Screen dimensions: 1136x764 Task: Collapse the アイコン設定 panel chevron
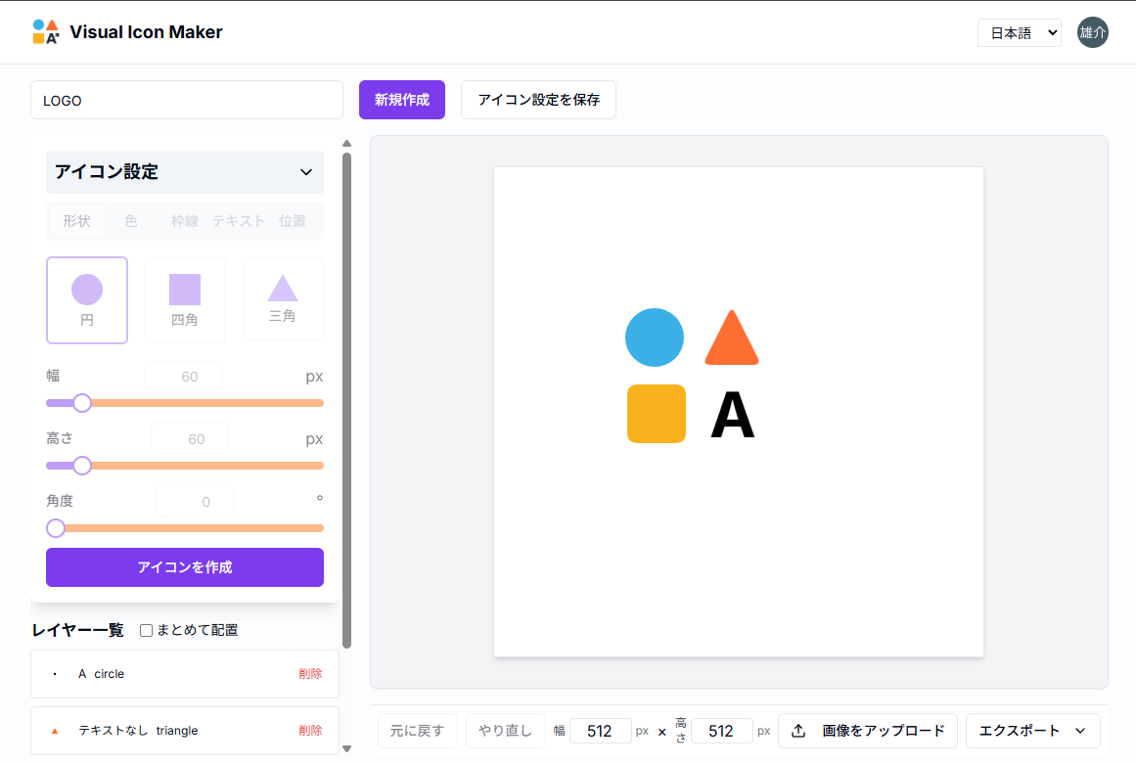306,172
